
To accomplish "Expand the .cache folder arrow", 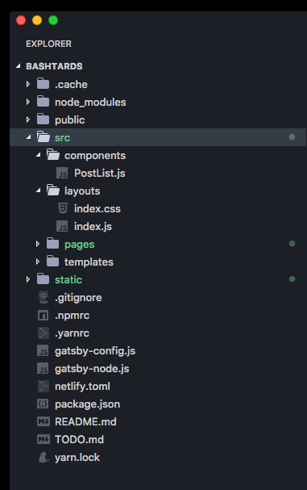I will pyautogui.click(x=28, y=84).
